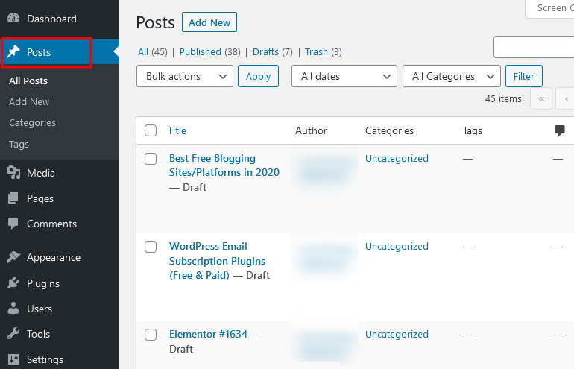This screenshot has height=369, width=574.
Task: Toggle the select-all checkbox in table header
Action: 151,130
